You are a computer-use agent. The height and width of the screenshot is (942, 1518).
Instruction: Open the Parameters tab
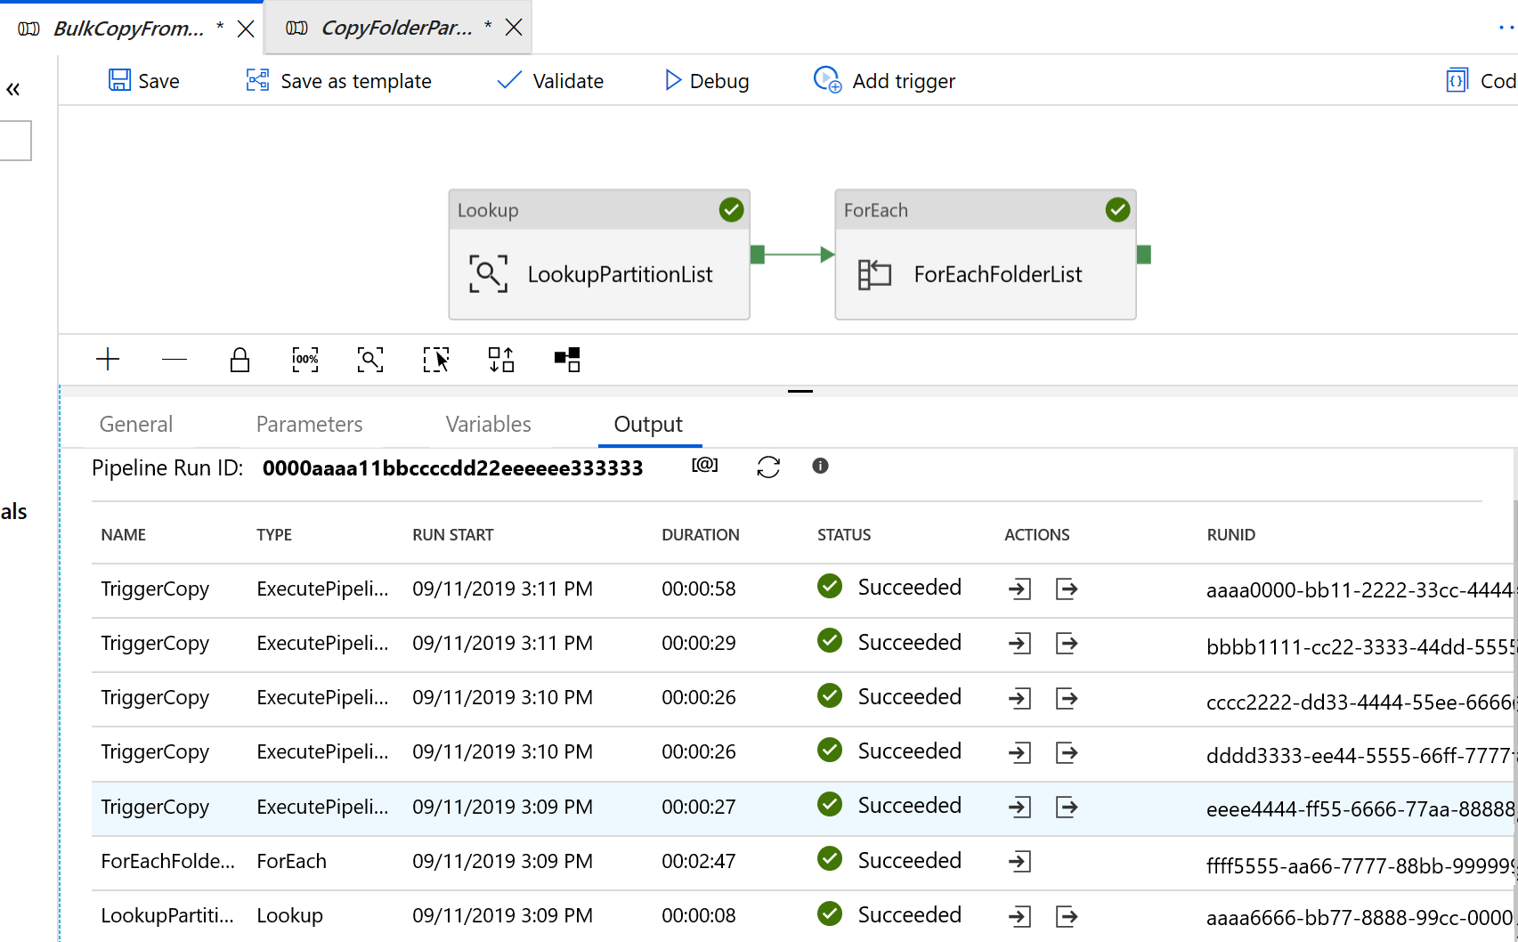pos(309,424)
